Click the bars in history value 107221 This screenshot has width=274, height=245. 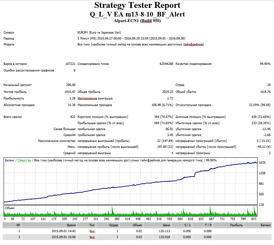point(70,64)
